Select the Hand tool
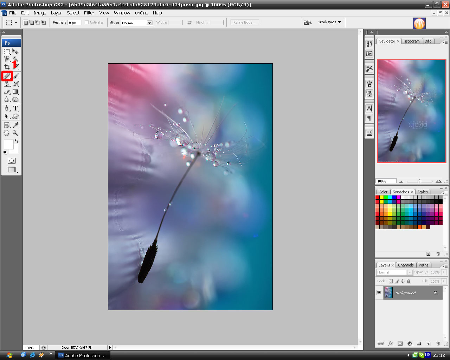This screenshot has height=360, width=450. click(7, 133)
